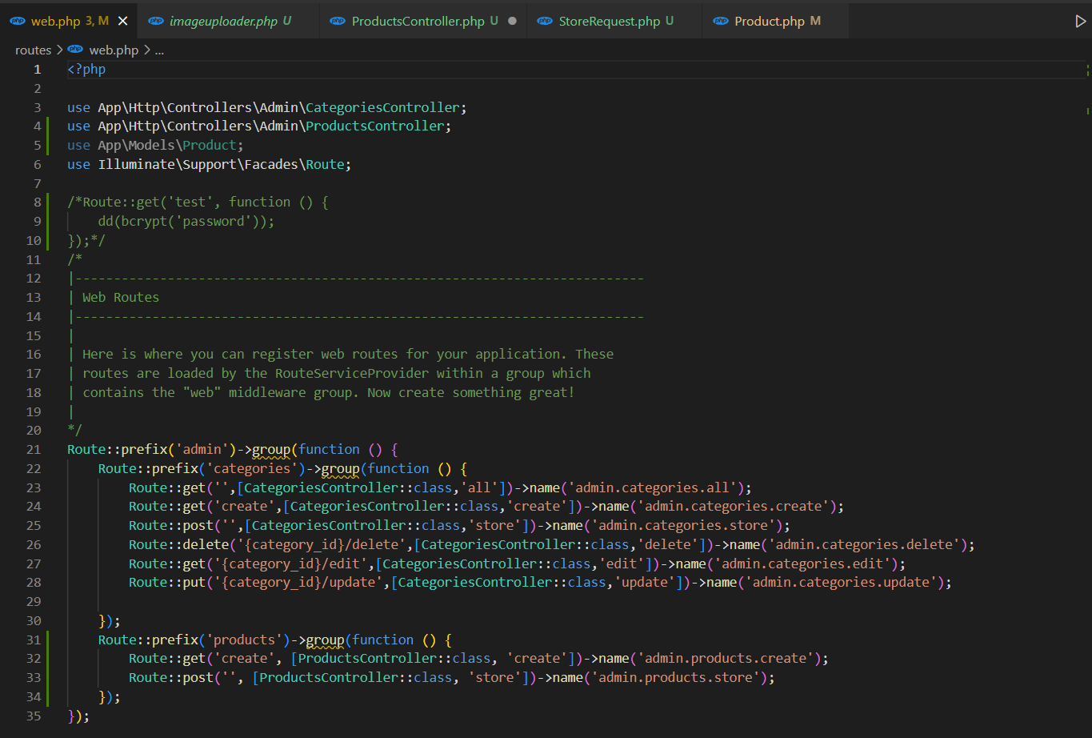Click the 'admin.products.store' route name
The width and height of the screenshot is (1092, 738).
(676, 677)
